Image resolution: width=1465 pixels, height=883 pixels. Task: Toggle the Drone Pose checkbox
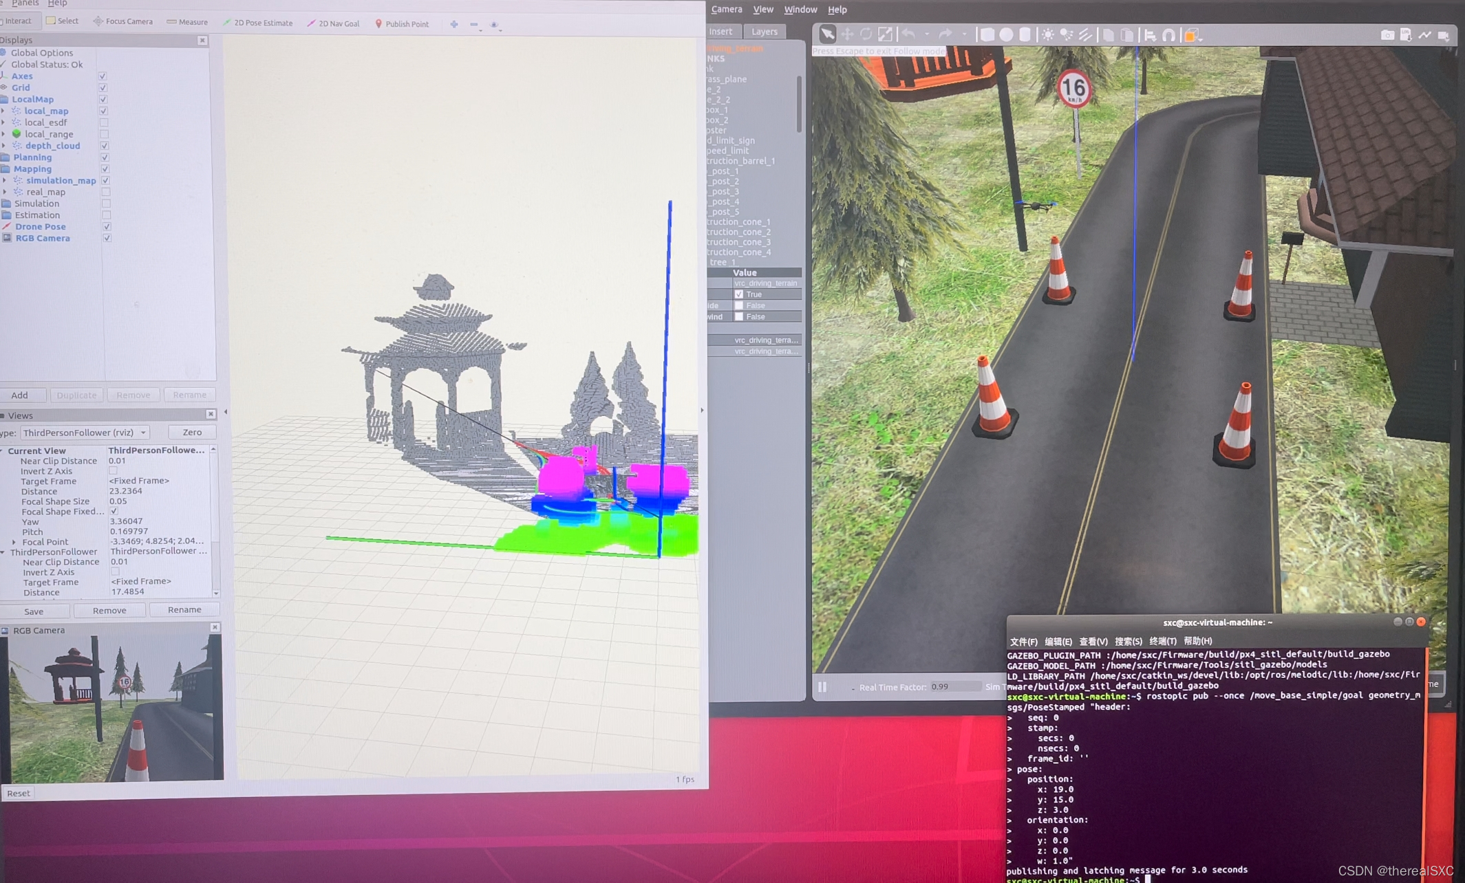click(107, 226)
